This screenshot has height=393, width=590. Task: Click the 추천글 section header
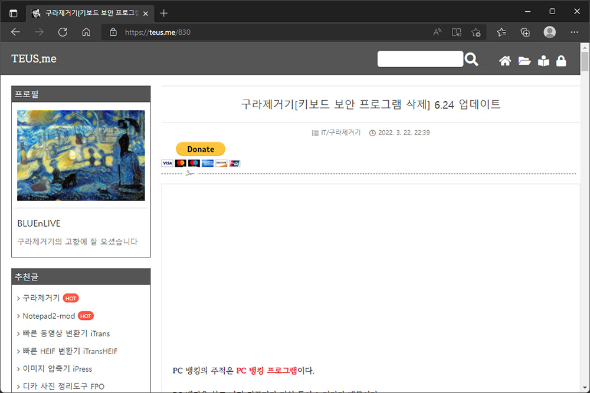pos(81,276)
